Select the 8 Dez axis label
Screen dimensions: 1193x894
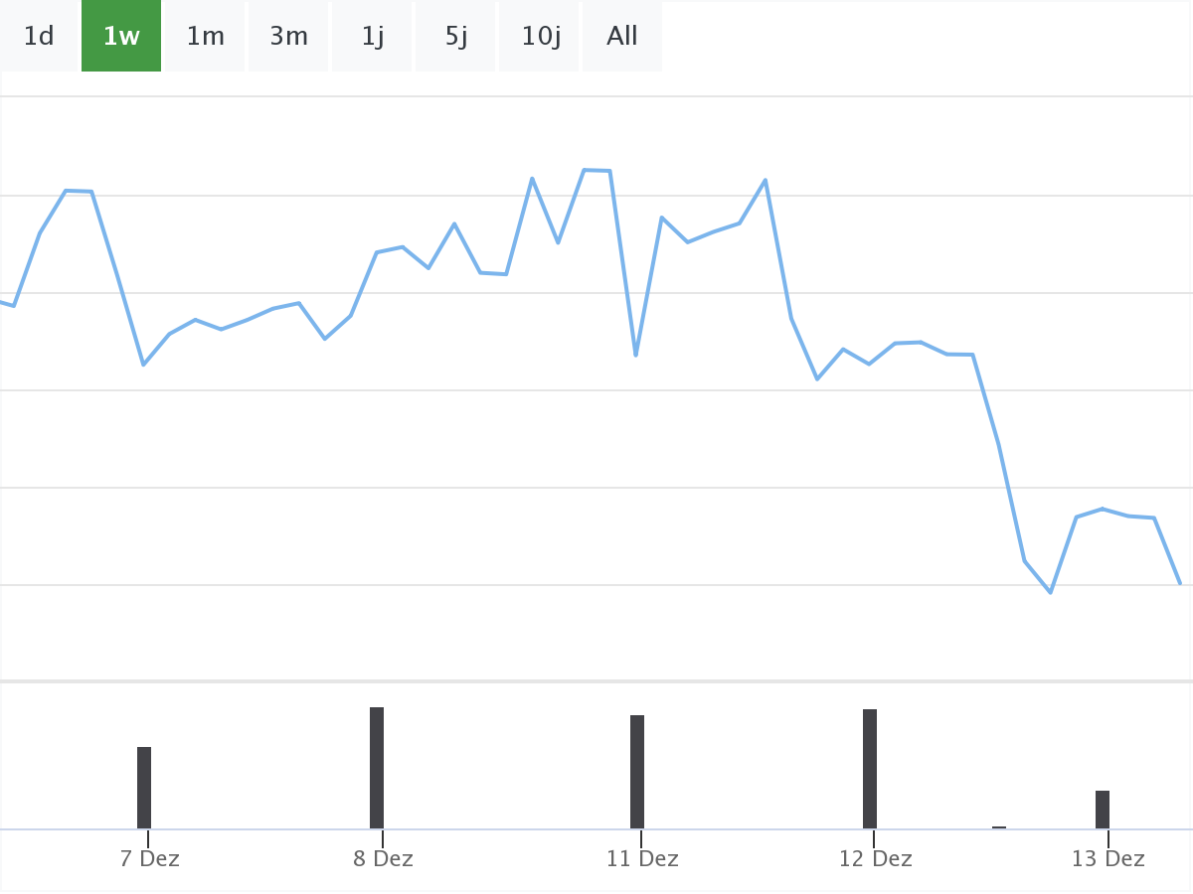pos(383,859)
